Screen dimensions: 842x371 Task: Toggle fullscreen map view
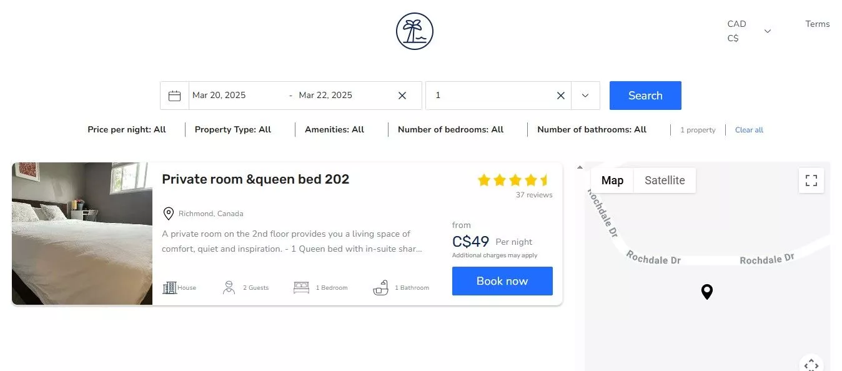point(811,181)
